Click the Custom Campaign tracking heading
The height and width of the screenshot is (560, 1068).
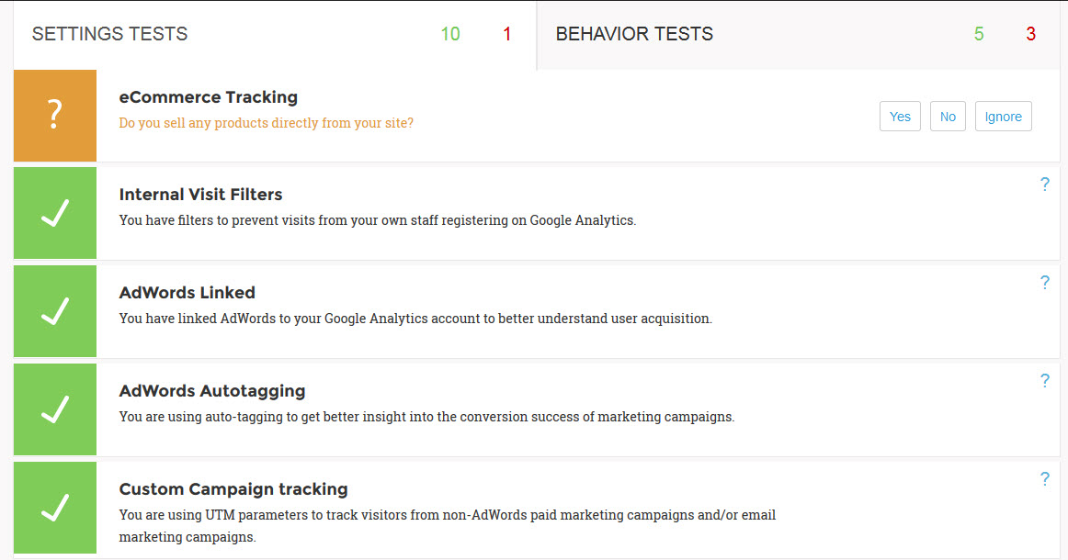pos(233,489)
